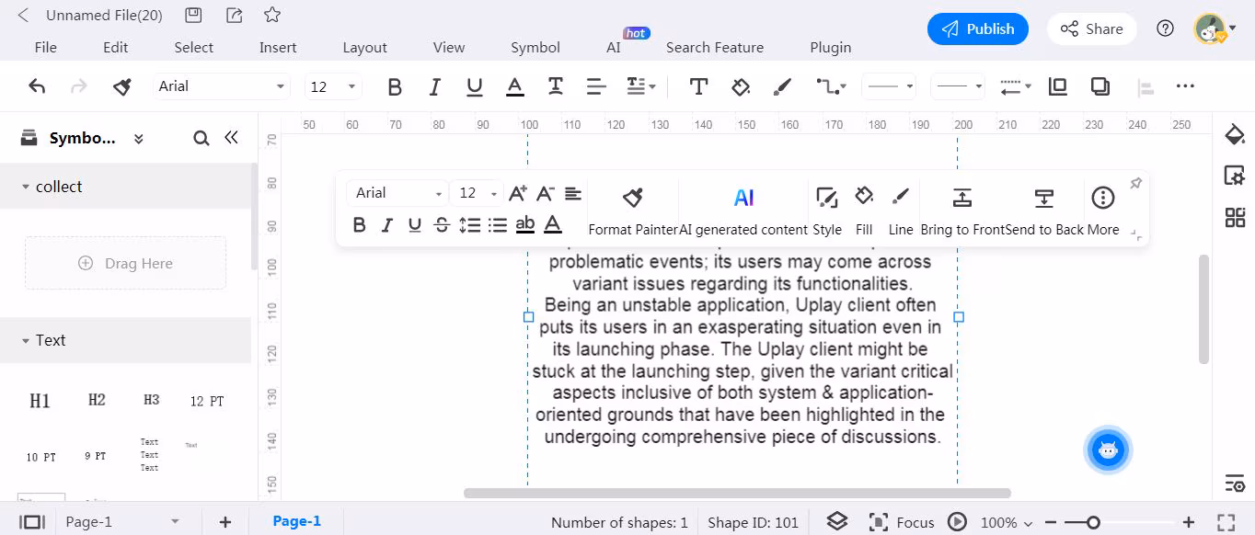Screen dimensions: 1255x535
Task: Collapse the Text section
Action: 26,340
